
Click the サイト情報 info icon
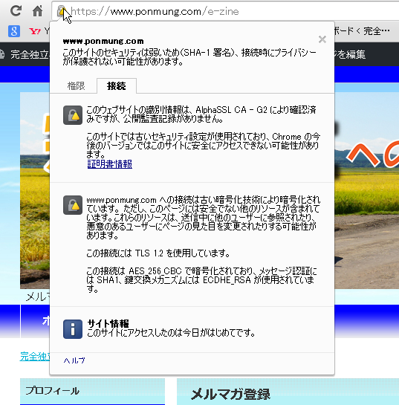coord(73,329)
